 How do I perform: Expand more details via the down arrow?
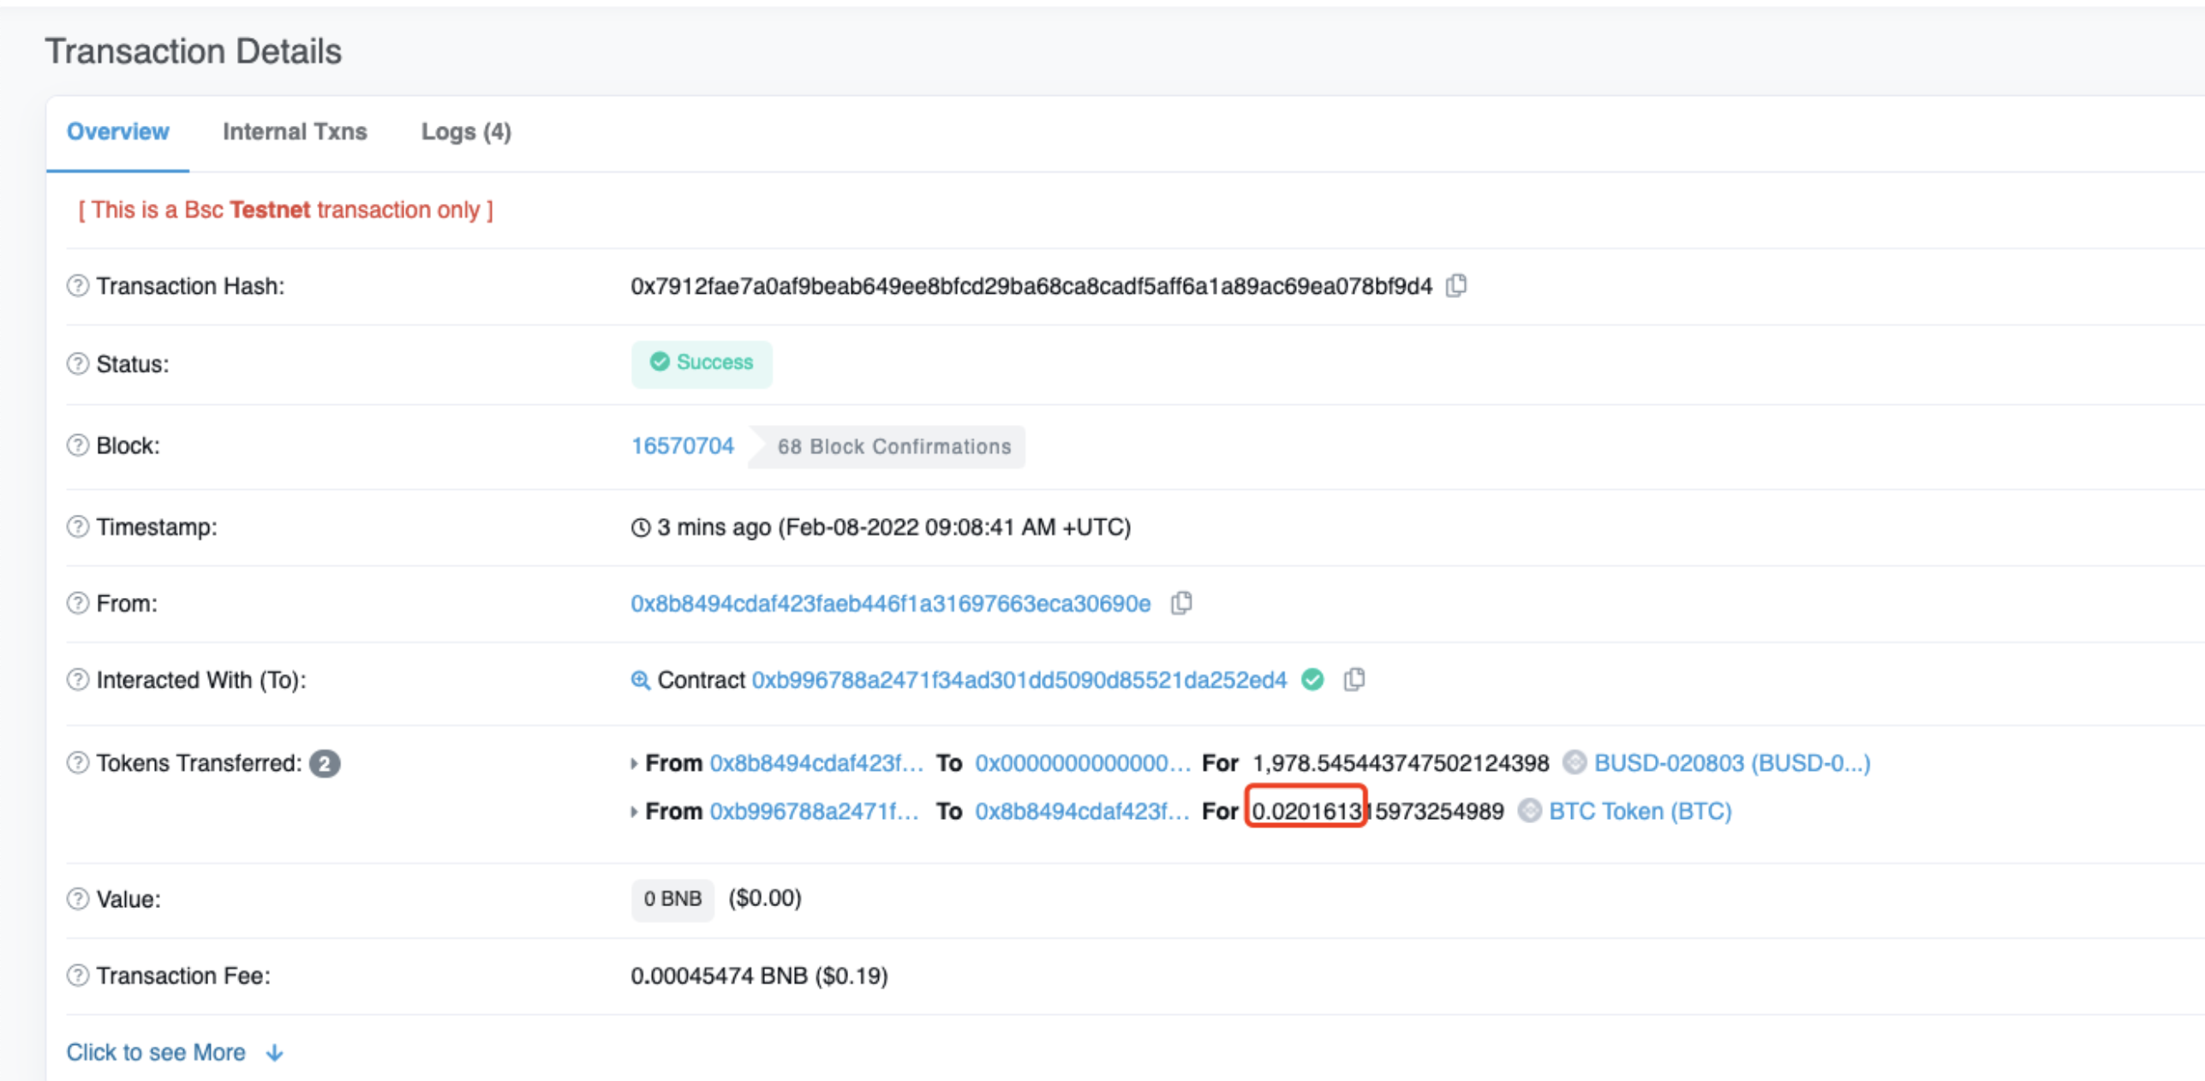274,1053
